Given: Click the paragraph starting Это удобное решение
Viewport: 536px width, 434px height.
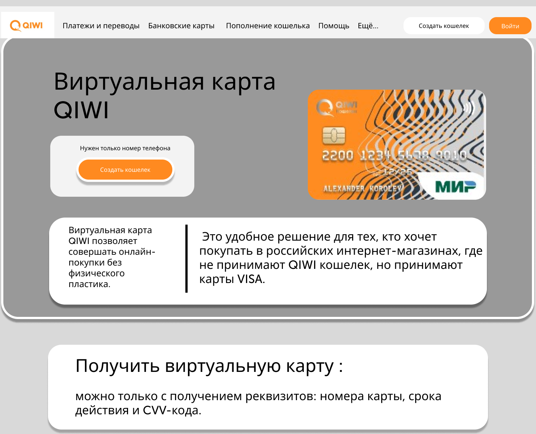Looking at the screenshot, I should pyautogui.click(x=341, y=257).
